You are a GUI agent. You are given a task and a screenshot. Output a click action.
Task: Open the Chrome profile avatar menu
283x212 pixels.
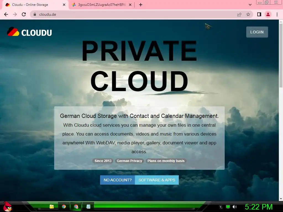click(268, 14)
